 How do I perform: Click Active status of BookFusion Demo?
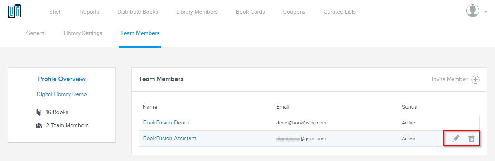408,123
